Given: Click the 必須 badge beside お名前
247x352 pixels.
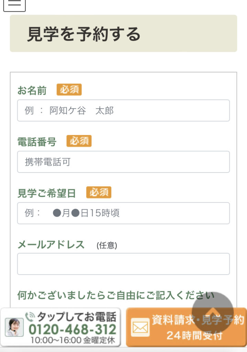Looking at the screenshot, I should [69, 90].
